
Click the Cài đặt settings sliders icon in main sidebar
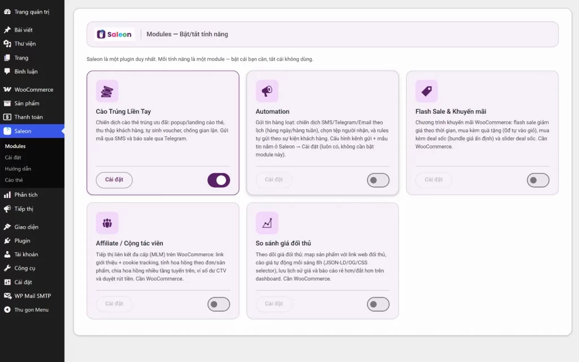[7, 282]
